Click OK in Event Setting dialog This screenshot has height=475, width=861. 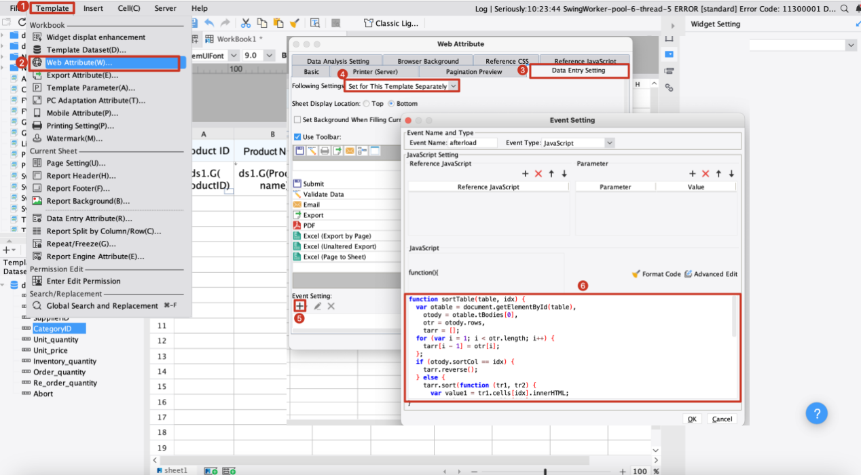click(692, 419)
